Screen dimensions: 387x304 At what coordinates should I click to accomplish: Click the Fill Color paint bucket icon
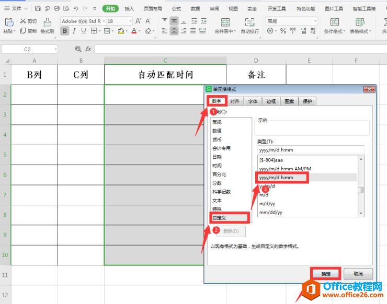click(x=121, y=31)
